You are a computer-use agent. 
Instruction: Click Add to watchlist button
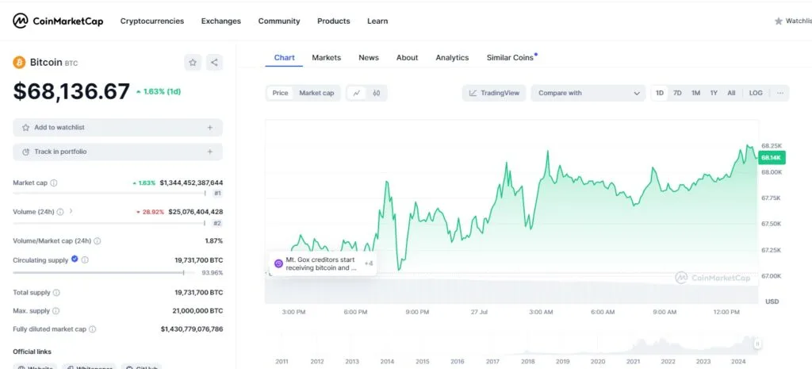(118, 128)
